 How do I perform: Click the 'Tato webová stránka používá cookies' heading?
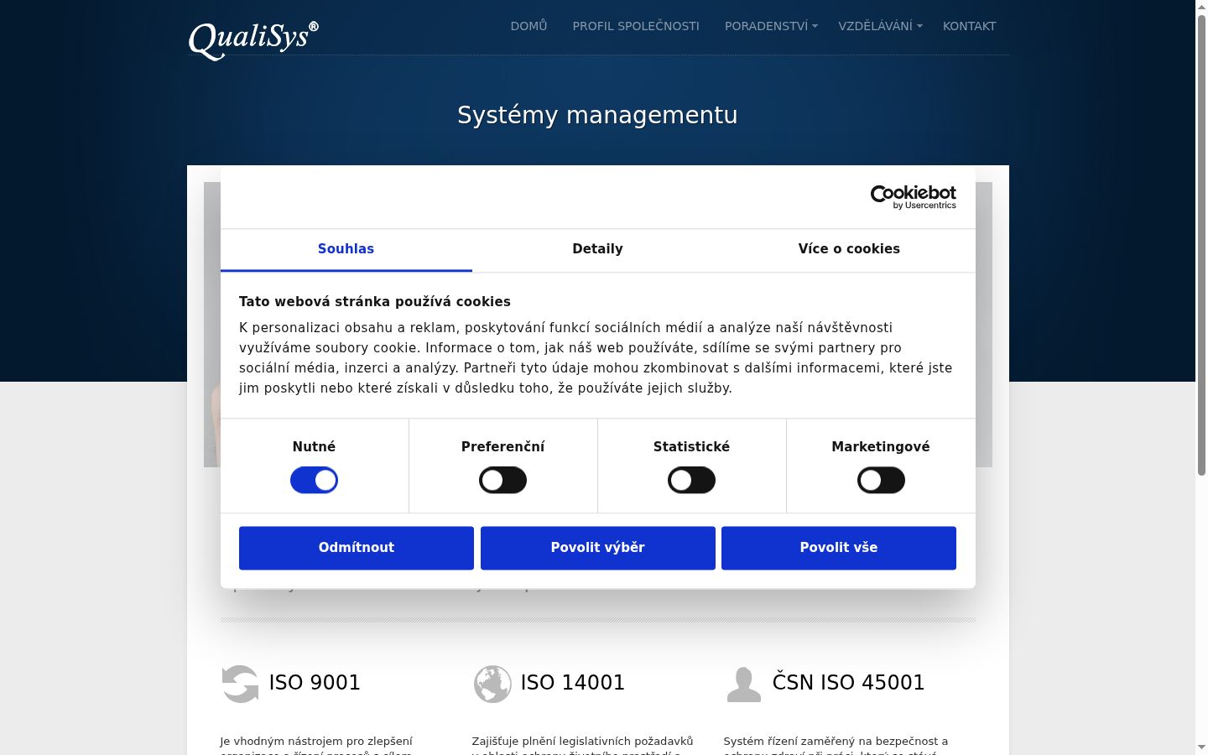click(x=375, y=302)
